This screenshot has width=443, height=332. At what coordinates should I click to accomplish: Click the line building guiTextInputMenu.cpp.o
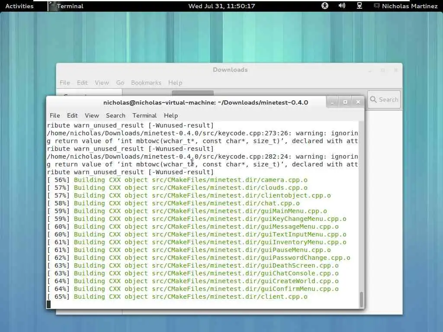pyautogui.click(x=197, y=234)
